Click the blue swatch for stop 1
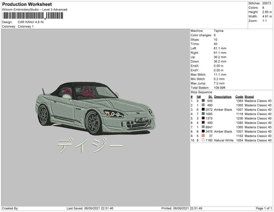Viewport: 274px width, 212px height. pyautogui.click(x=203, y=101)
